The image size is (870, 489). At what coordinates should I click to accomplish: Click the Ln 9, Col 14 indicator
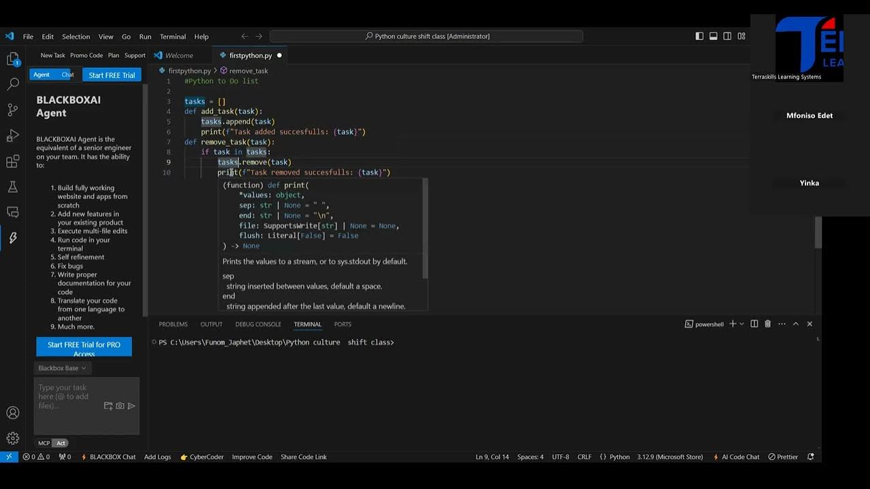pyautogui.click(x=492, y=457)
